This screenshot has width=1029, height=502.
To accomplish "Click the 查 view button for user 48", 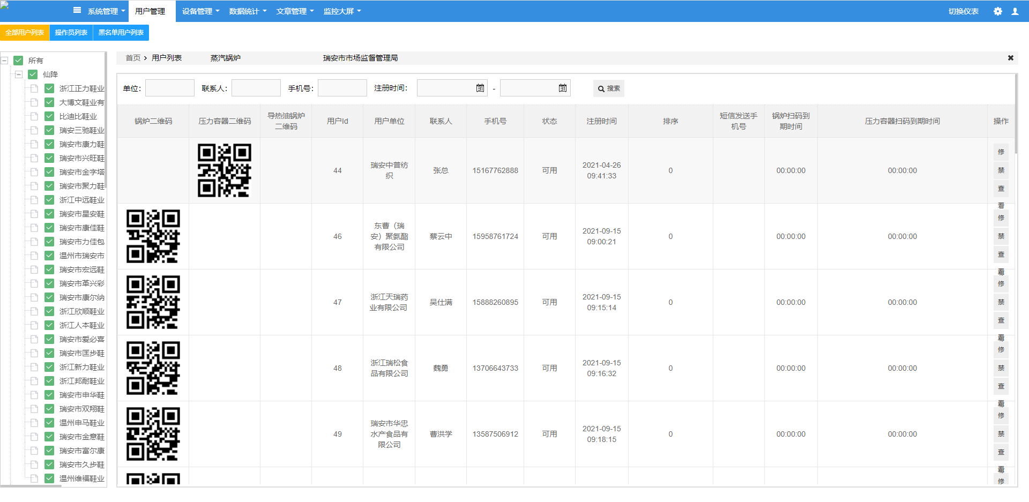I will pyautogui.click(x=1001, y=386).
